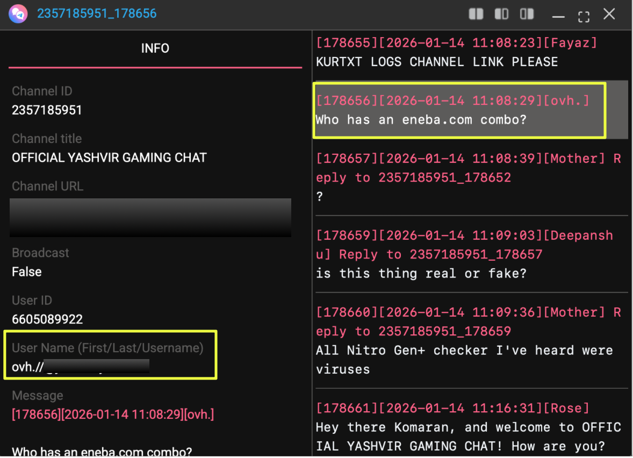This screenshot has height=458, width=633.
Task: Click the redacted Channel URL field
Action: (150, 217)
